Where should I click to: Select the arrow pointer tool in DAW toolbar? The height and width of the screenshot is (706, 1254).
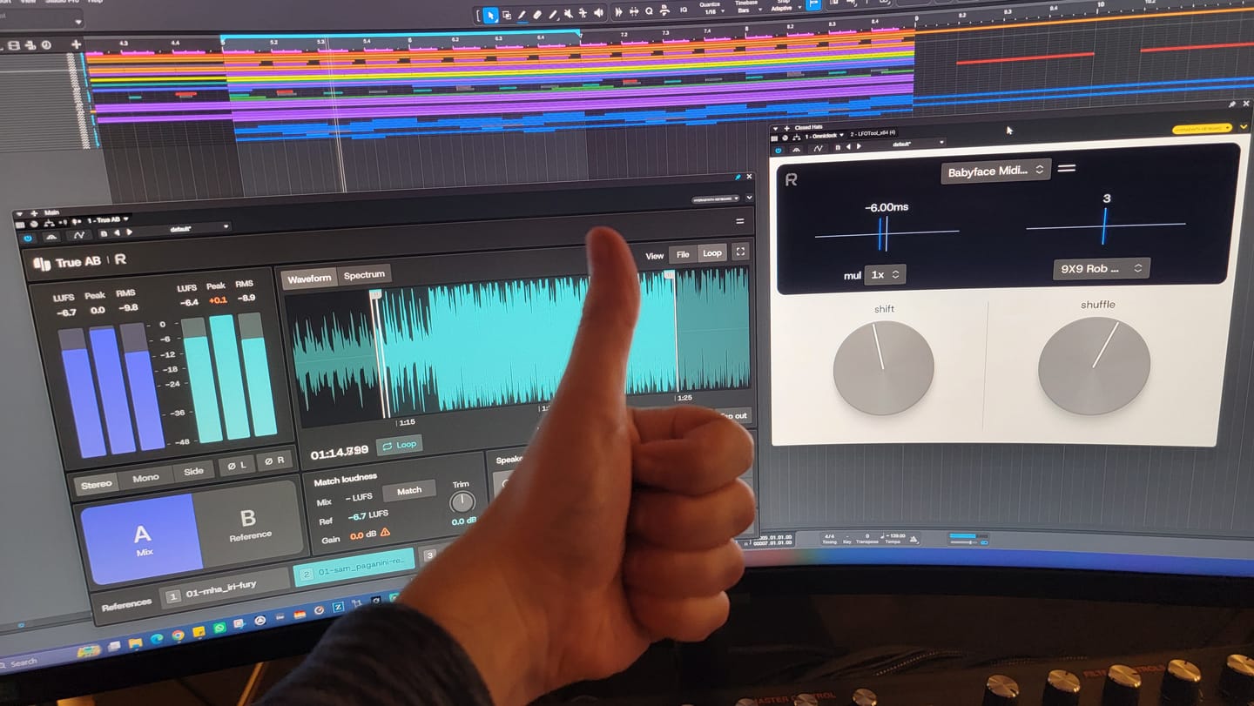coord(491,15)
